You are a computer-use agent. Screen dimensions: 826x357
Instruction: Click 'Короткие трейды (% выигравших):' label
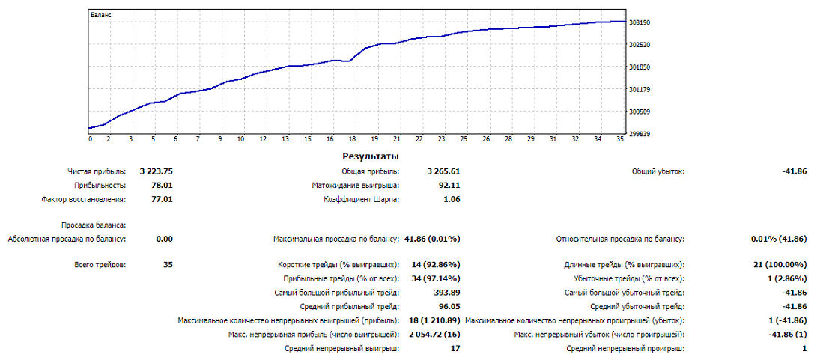(338, 264)
